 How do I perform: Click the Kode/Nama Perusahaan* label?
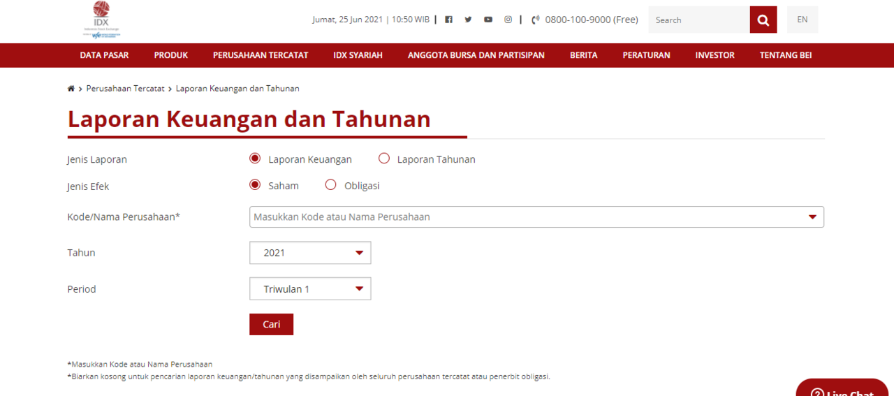pos(124,217)
